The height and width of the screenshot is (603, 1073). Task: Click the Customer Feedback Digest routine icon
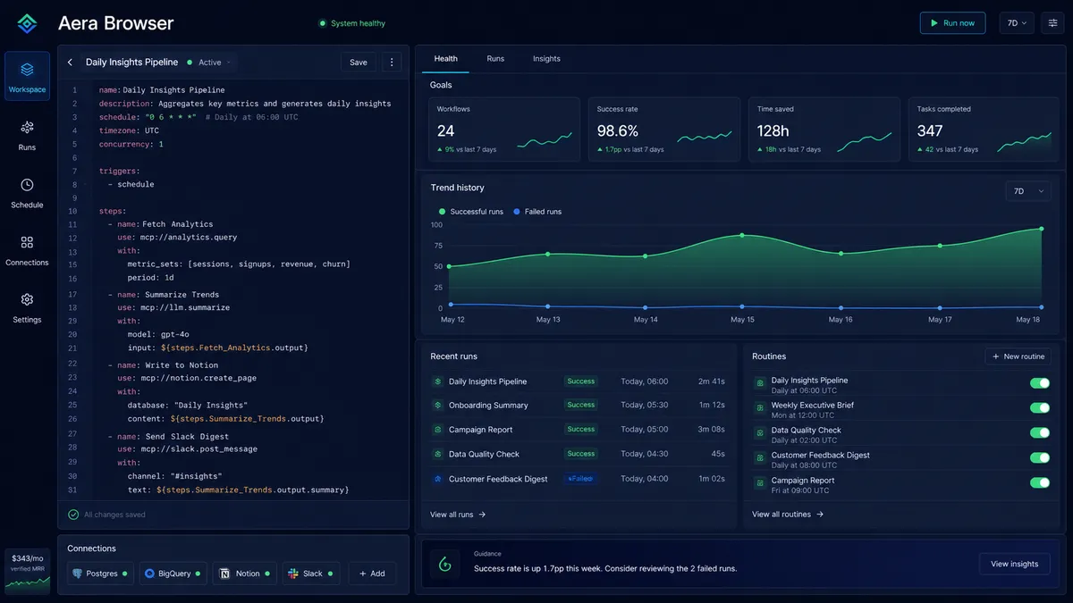point(760,458)
